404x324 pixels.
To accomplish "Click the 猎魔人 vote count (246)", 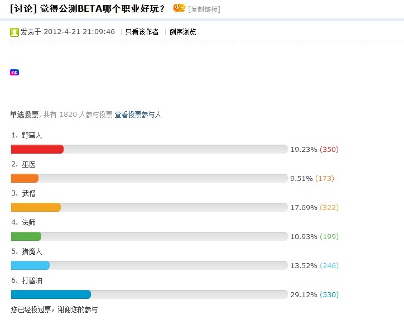I will coord(329,265).
